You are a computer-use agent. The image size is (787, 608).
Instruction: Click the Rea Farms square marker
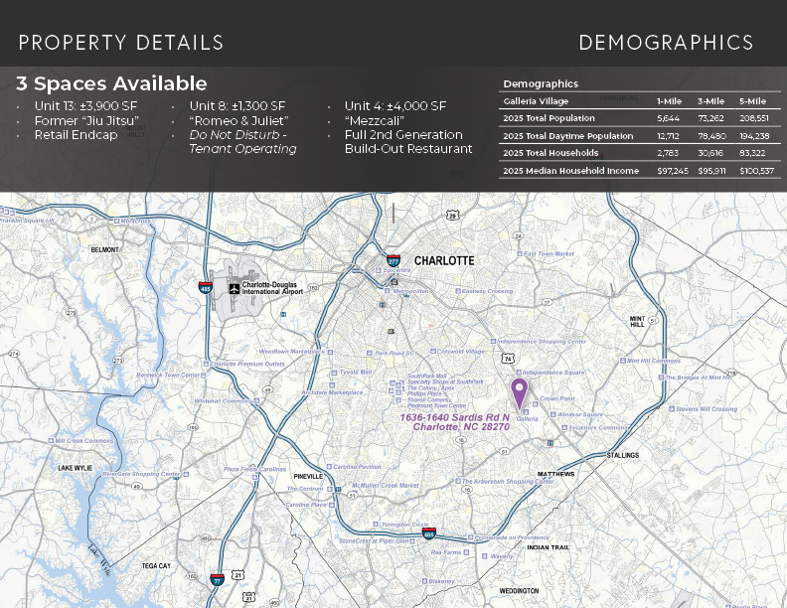[466, 552]
